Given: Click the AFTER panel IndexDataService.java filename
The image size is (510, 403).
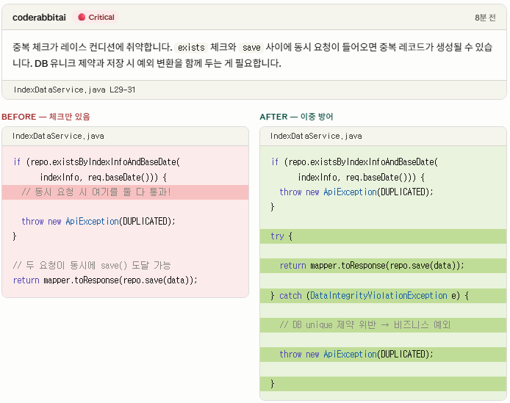Looking at the screenshot, I should (316, 136).
